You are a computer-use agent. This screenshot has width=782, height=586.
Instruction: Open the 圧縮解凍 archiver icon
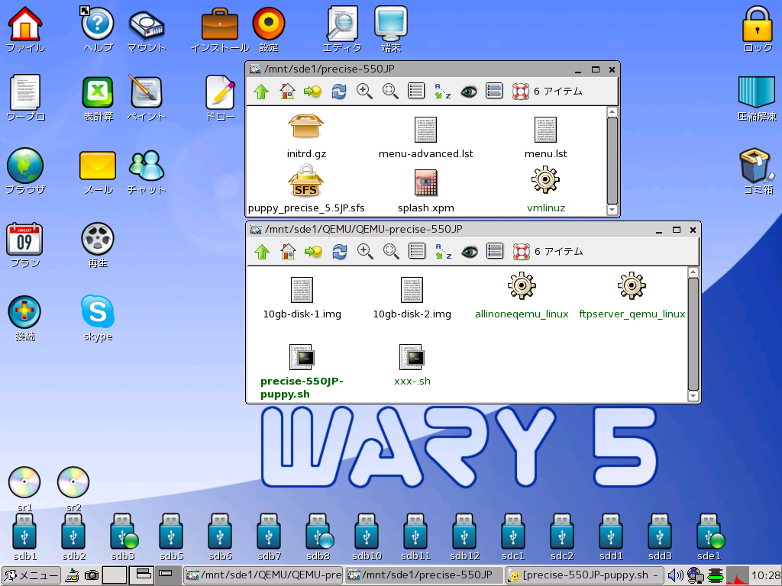(x=758, y=98)
